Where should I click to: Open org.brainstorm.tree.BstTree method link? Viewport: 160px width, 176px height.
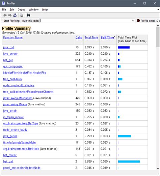pos(21,123)
